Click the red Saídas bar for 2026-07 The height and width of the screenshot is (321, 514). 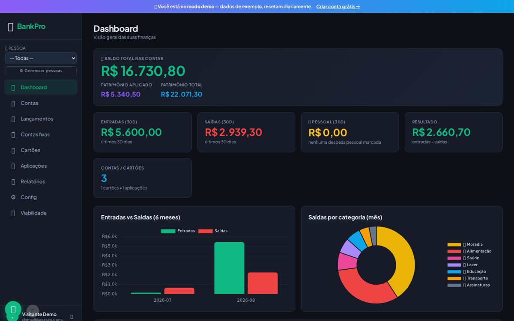pos(179,291)
